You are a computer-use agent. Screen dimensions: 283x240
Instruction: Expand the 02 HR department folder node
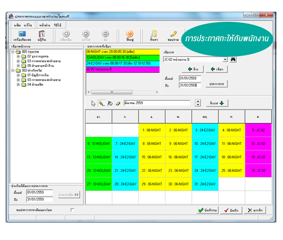coord(18,56)
